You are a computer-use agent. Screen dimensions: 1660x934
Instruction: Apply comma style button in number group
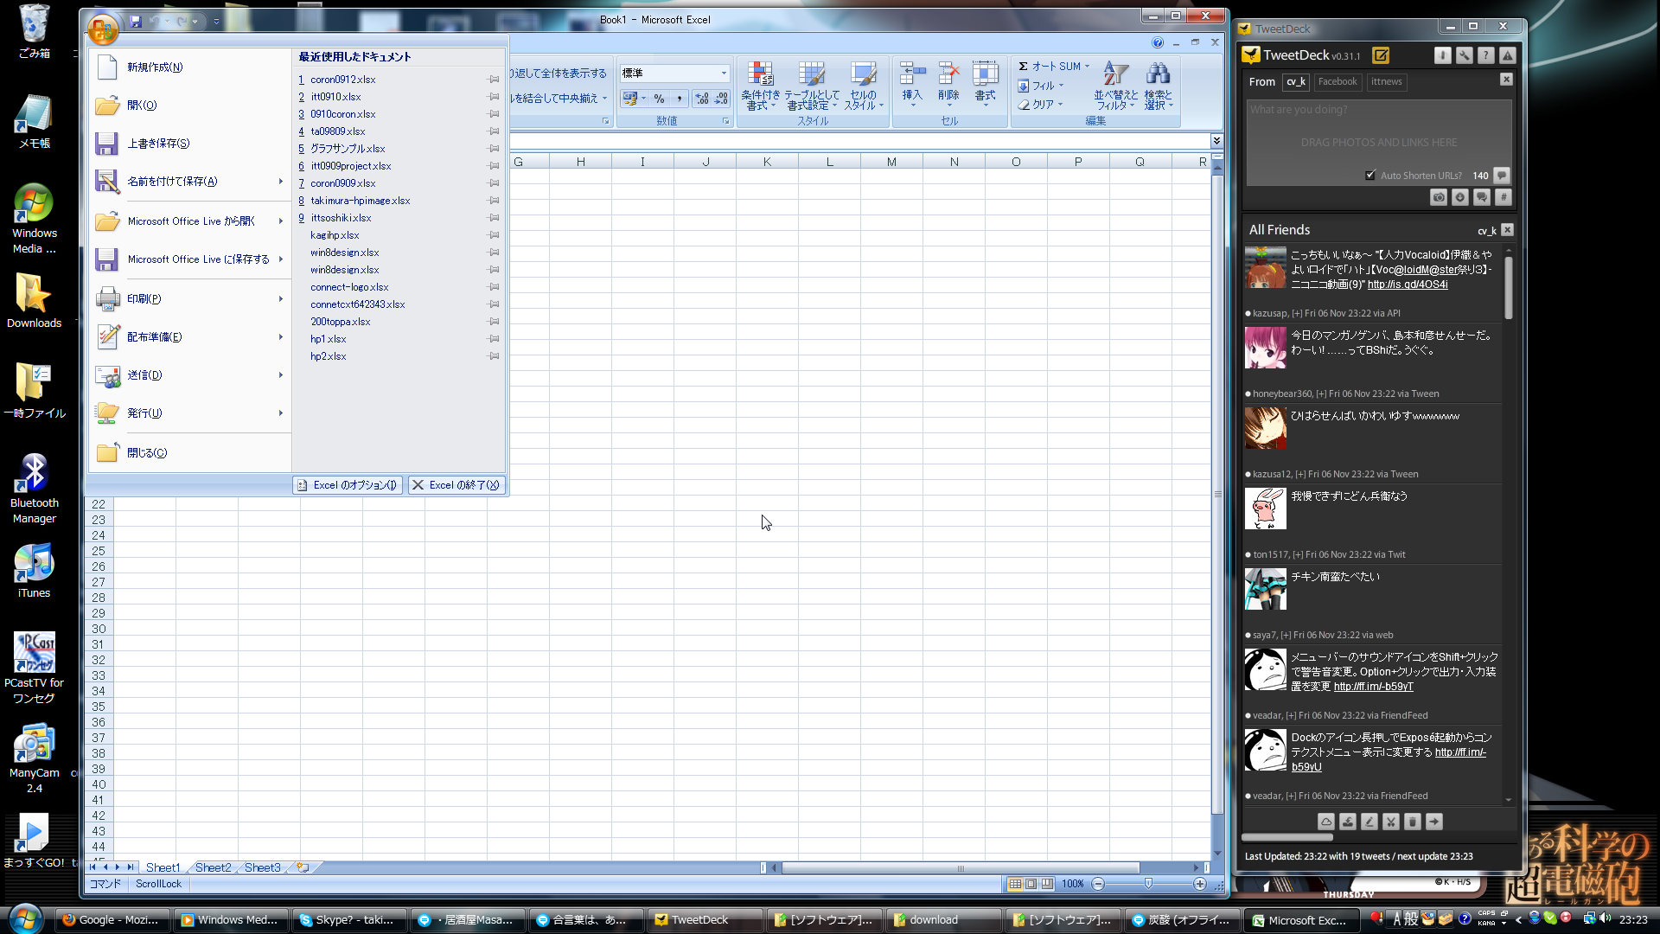pos(679,99)
